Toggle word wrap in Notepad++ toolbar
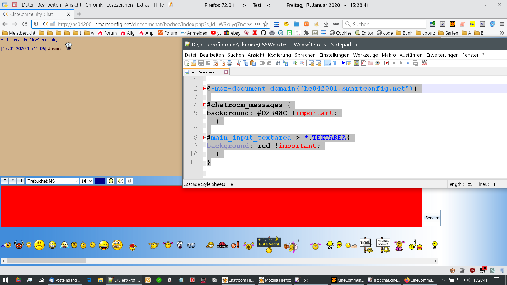 [x=328, y=63]
